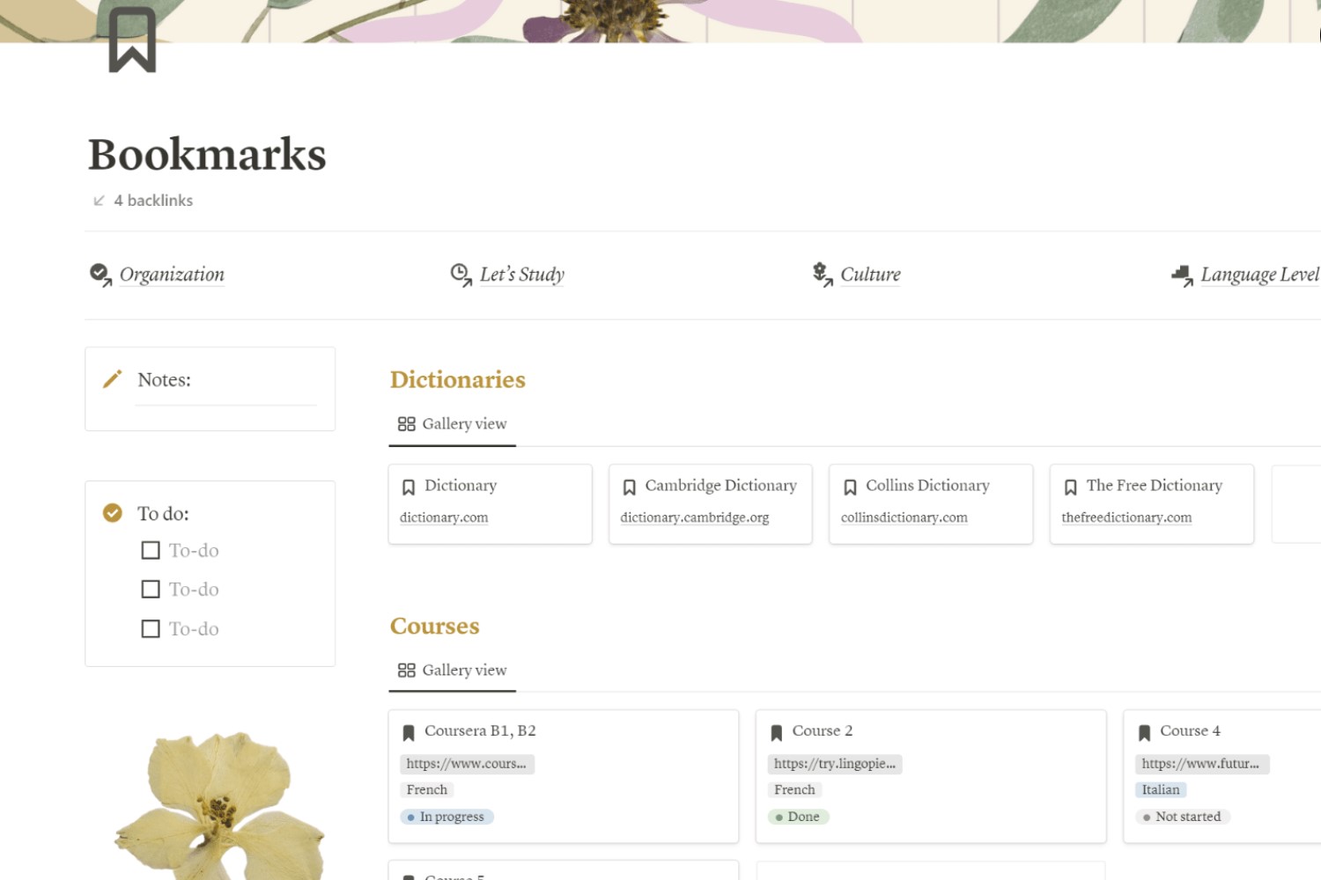The image size is (1321, 880).
Task: Click the bookmark icon on Course 4 card
Action: (1144, 731)
